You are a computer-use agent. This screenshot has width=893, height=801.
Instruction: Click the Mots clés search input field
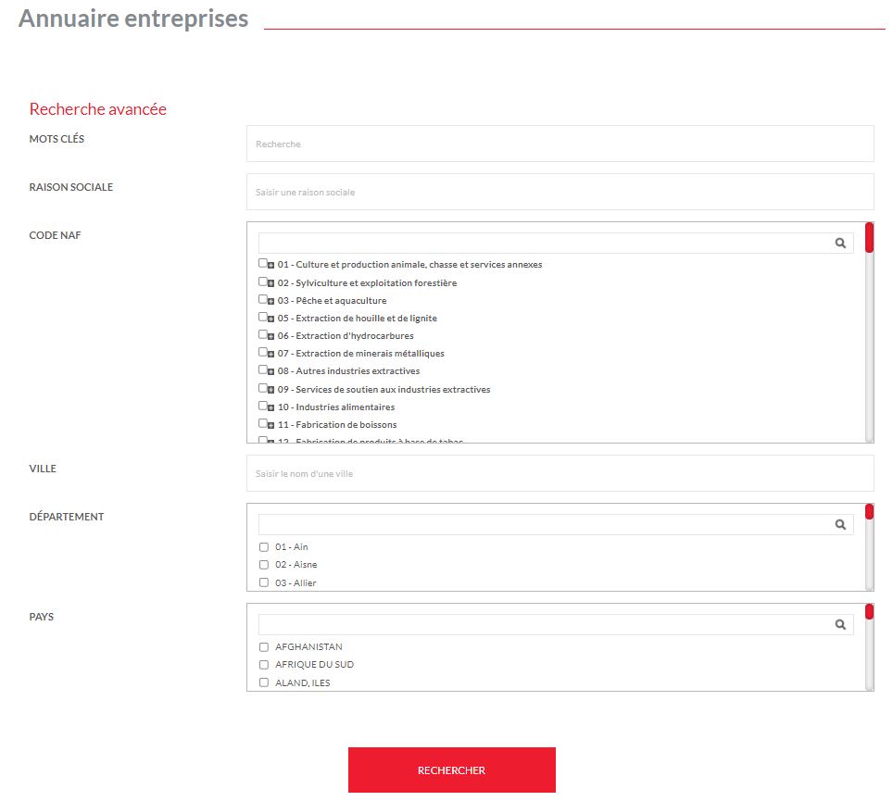[x=560, y=144]
